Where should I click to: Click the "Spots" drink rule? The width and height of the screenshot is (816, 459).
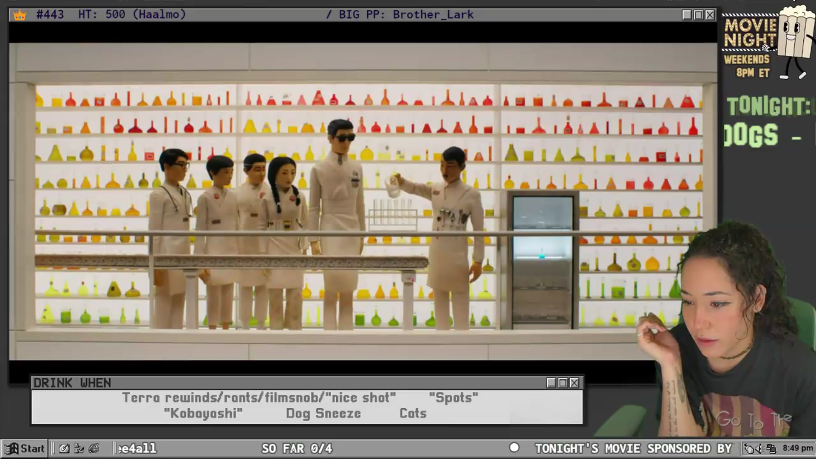[453, 398]
